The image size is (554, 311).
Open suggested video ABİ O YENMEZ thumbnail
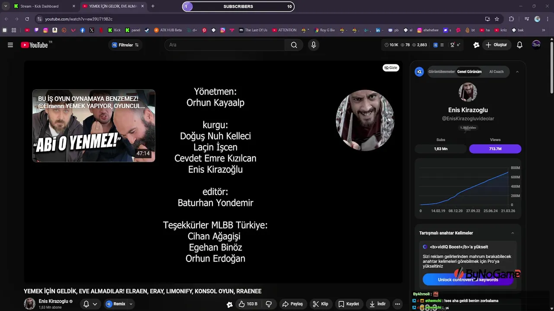click(93, 126)
